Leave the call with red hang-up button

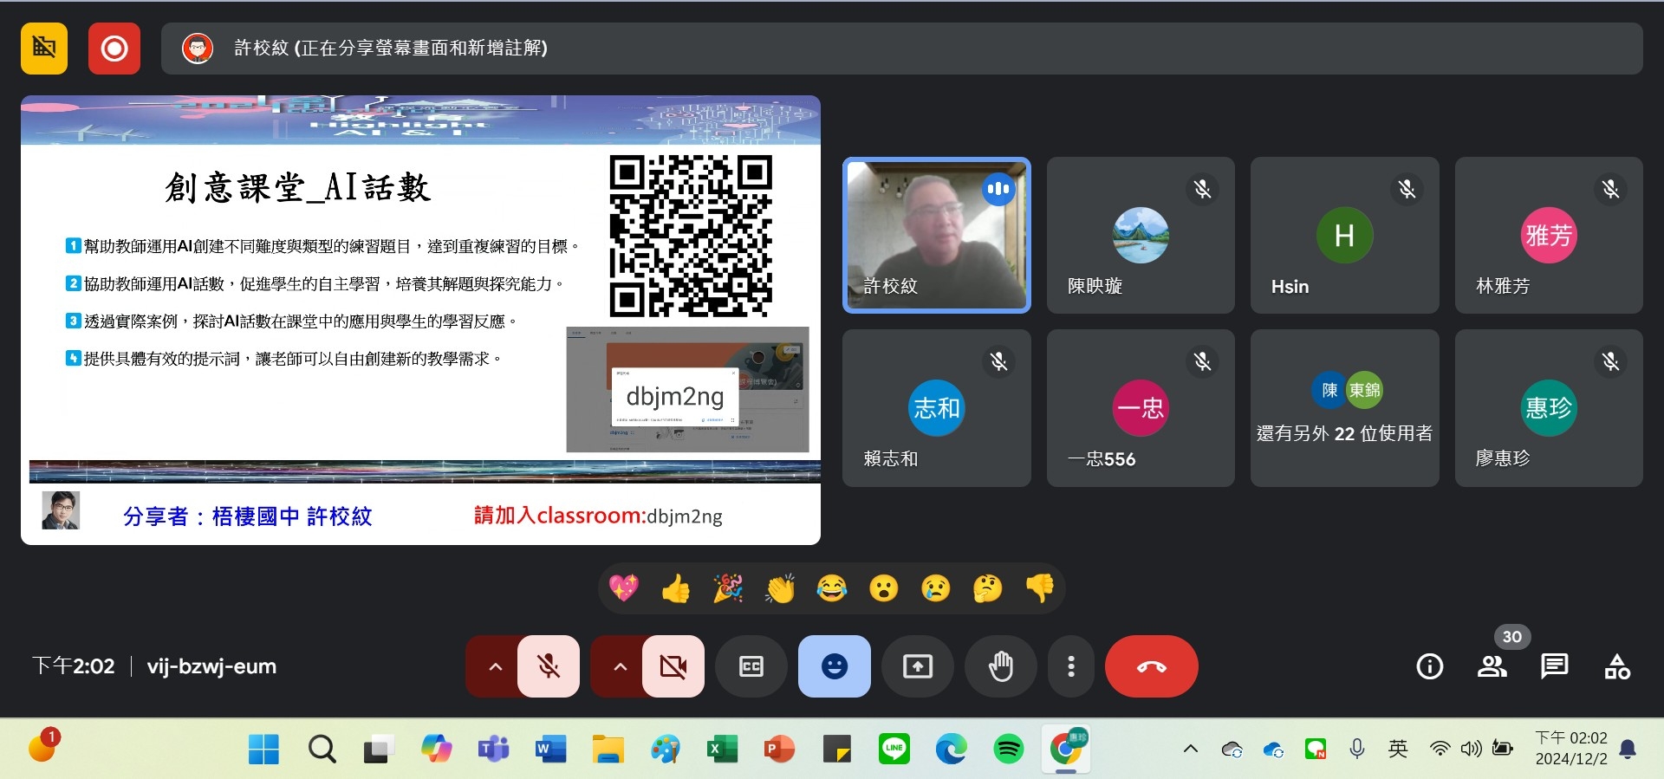click(1151, 666)
